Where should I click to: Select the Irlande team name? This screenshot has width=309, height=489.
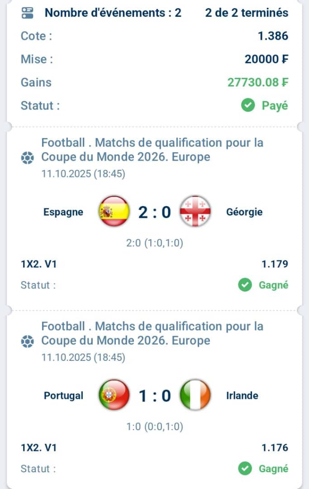(x=242, y=395)
